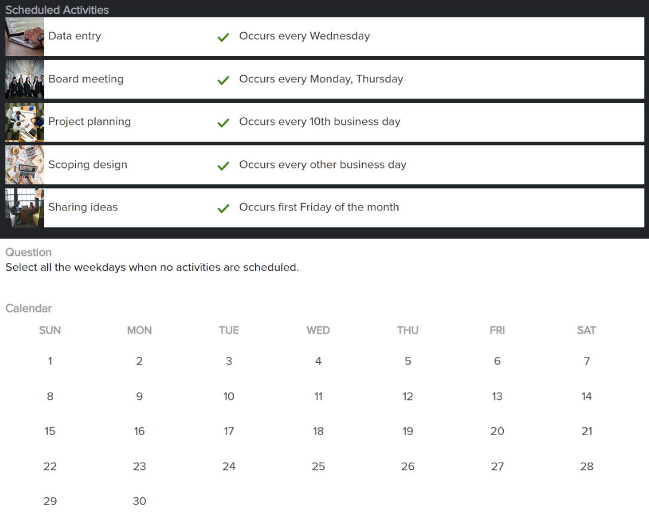Click the green checkmark beside Data entry

pyautogui.click(x=223, y=37)
